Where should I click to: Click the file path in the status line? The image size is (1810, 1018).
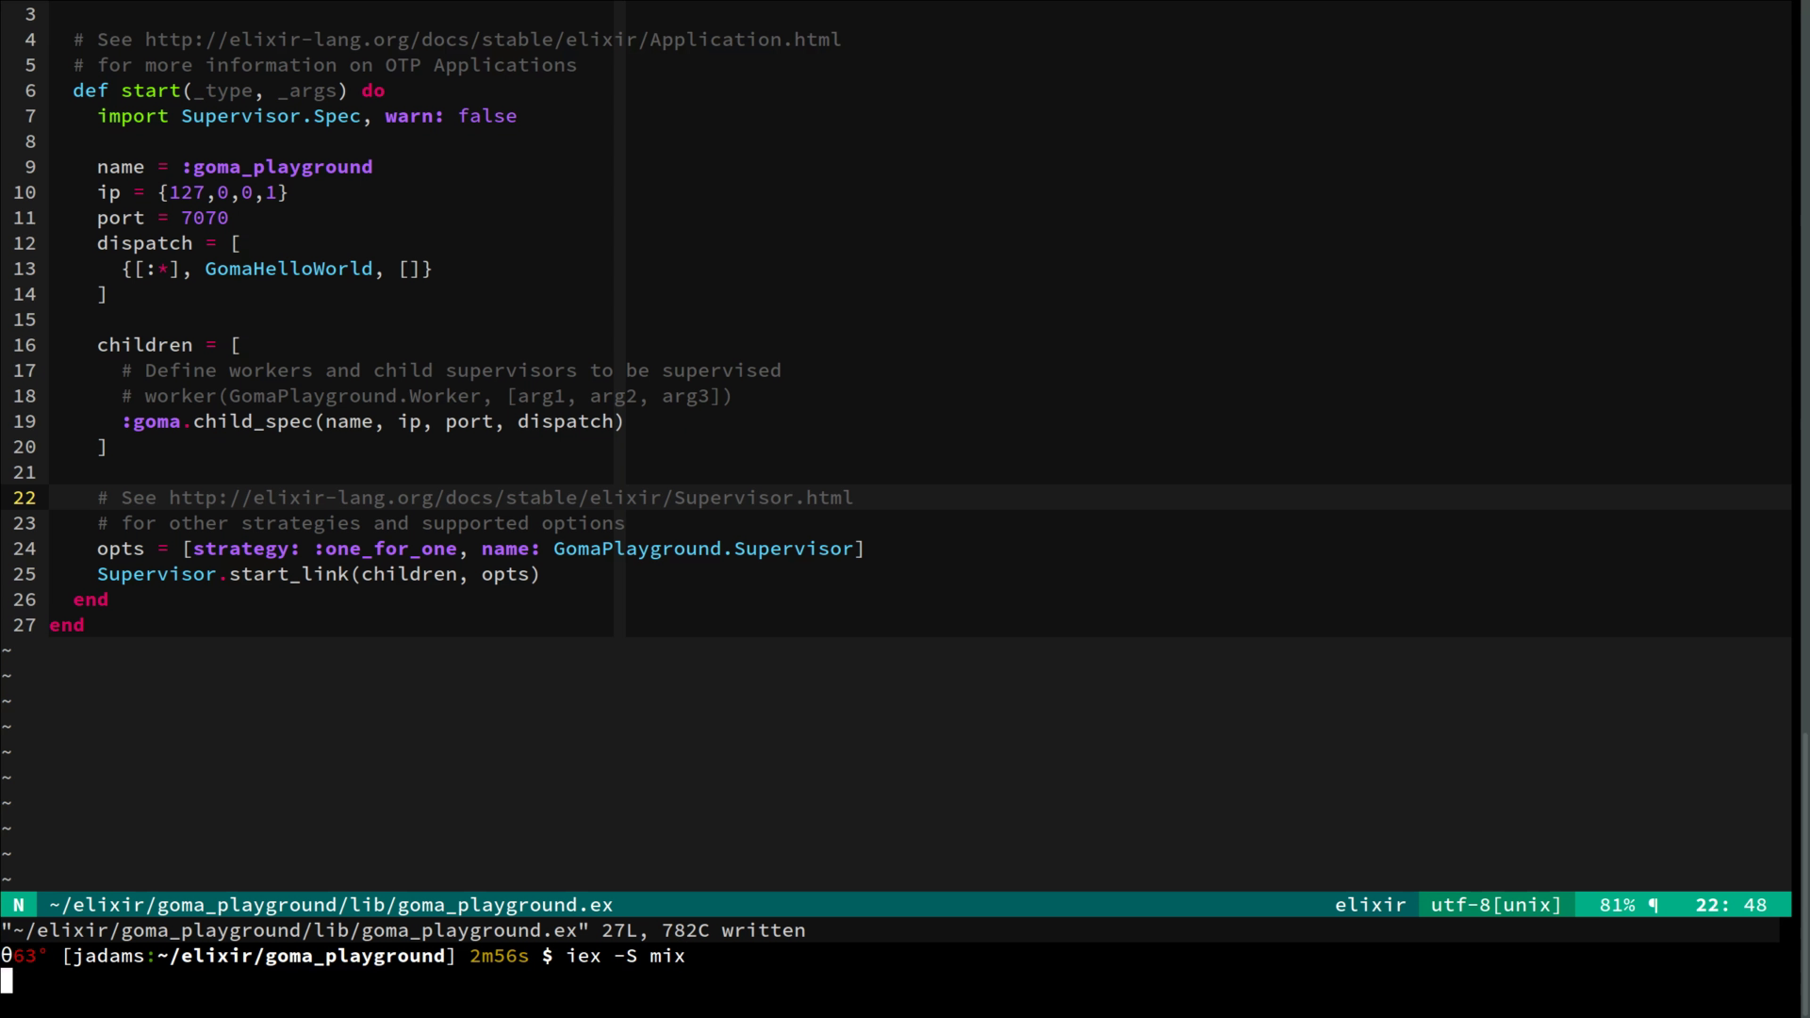[x=330, y=905]
